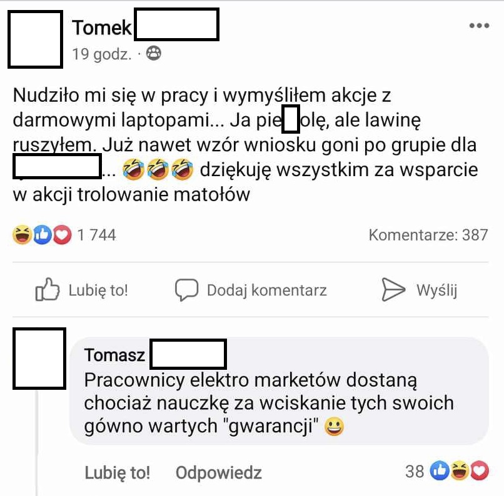Click the laughing reaction icon under the post
Viewport: 504px width, 496px height.
[22, 235]
